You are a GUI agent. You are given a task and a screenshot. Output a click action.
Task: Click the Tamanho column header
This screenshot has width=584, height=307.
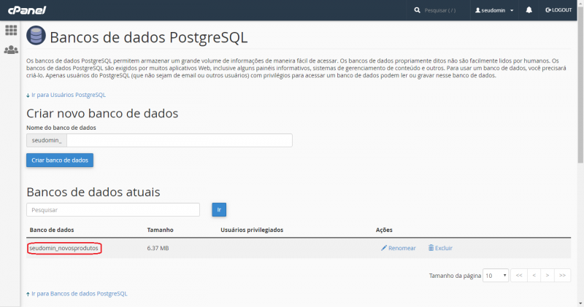(160, 230)
